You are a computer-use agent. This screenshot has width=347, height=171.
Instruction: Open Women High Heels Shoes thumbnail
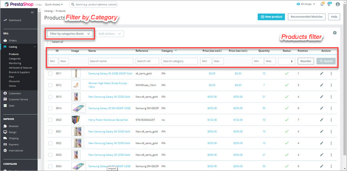coord(76,85)
